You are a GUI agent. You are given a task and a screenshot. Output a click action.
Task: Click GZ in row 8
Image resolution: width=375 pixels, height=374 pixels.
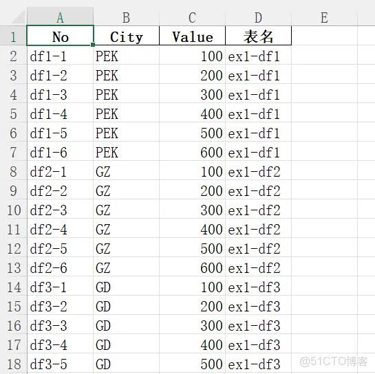point(127,170)
